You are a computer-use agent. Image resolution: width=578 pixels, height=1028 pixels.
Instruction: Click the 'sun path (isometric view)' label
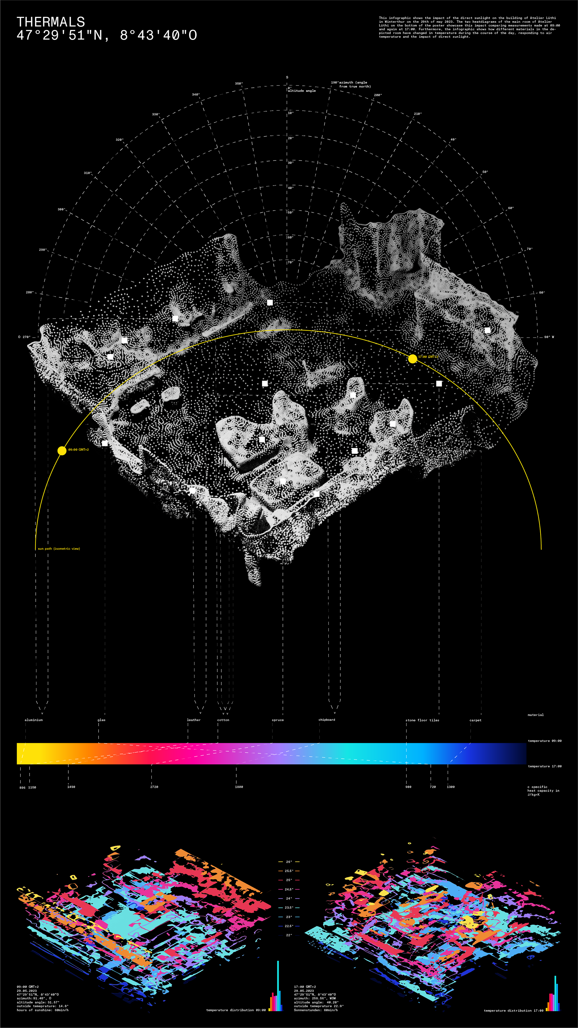pos(58,549)
